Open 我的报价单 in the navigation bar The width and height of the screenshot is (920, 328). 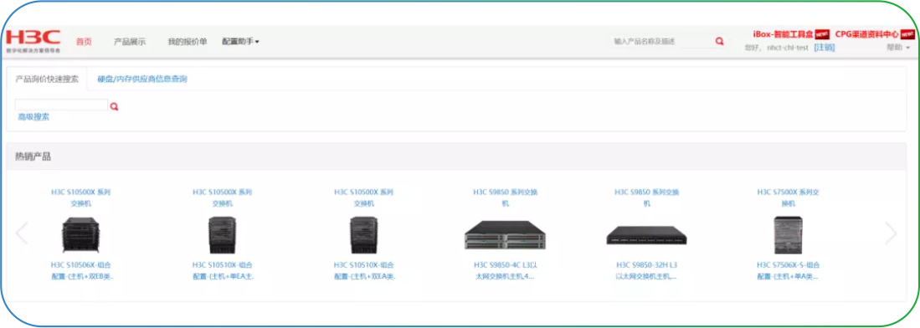click(x=188, y=42)
